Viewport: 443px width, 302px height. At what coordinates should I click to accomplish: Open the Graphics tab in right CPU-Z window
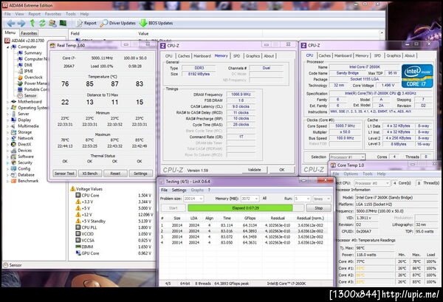tap(394, 55)
